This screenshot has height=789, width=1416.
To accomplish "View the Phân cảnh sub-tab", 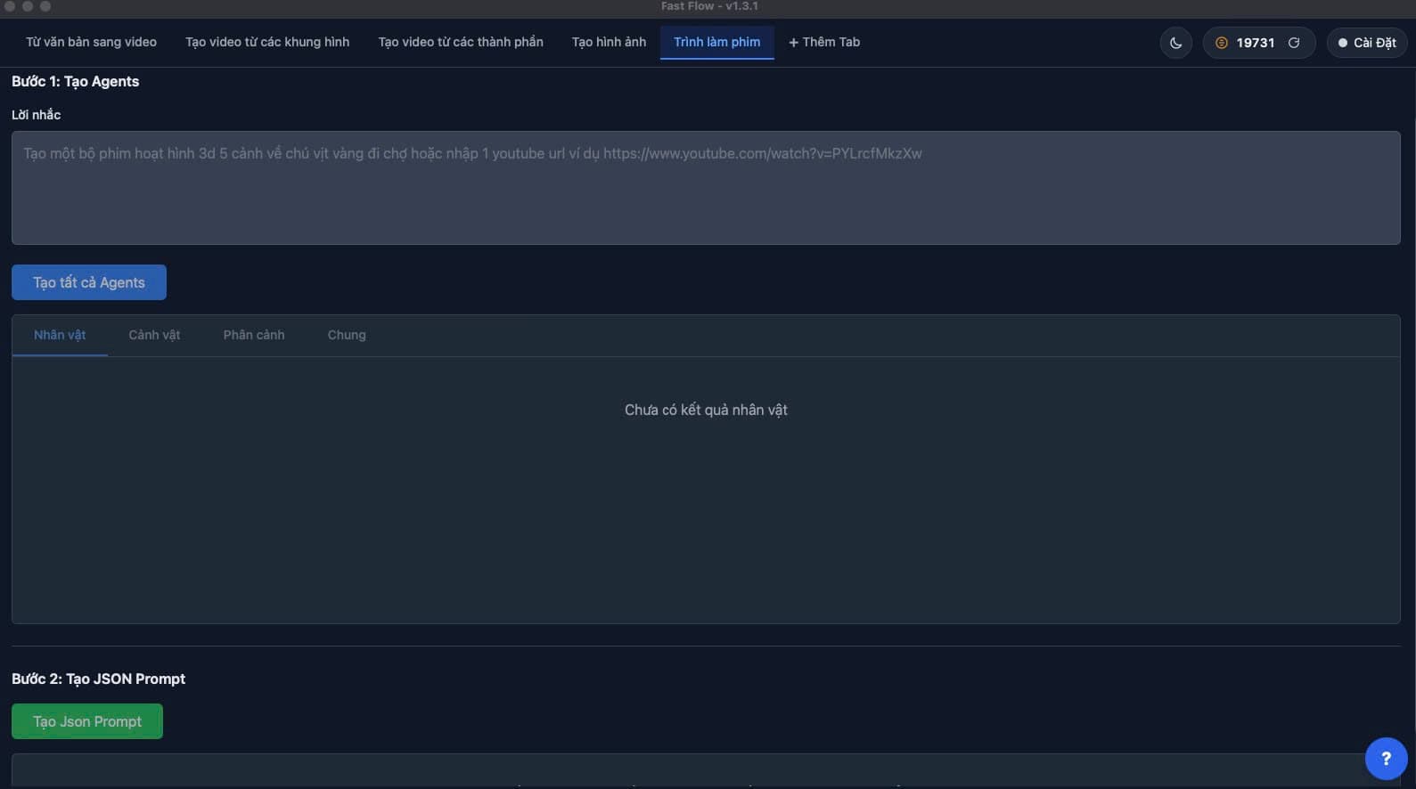I will click(254, 335).
